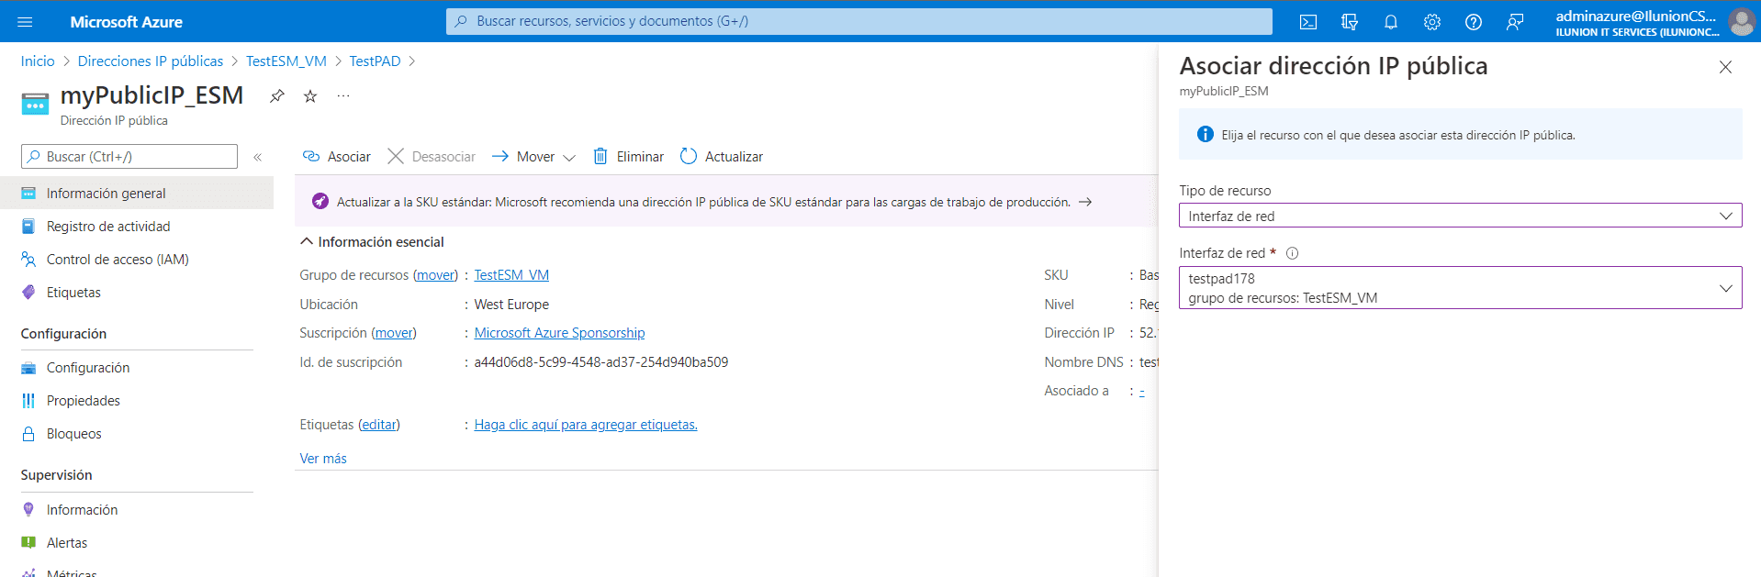This screenshot has height=577, width=1761.
Task: Open Cloud Shell from the top bar
Action: click(x=1308, y=22)
